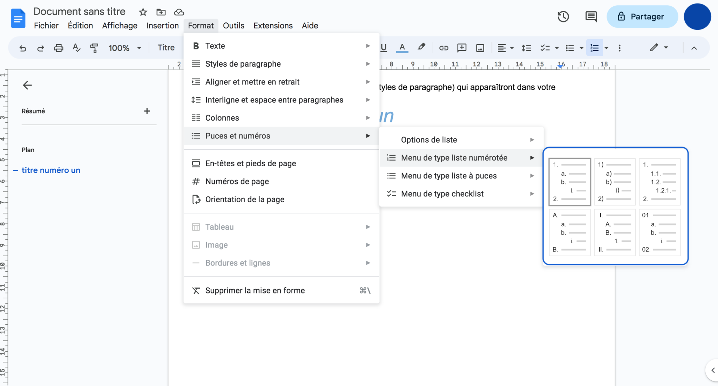Open the zoom level dropdown showing 100%
This screenshot has height=386, width=718.
pos(124,48)
